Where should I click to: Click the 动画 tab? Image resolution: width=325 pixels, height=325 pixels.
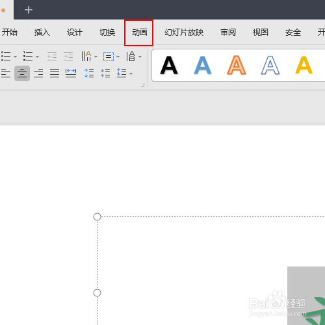(140, 32)
